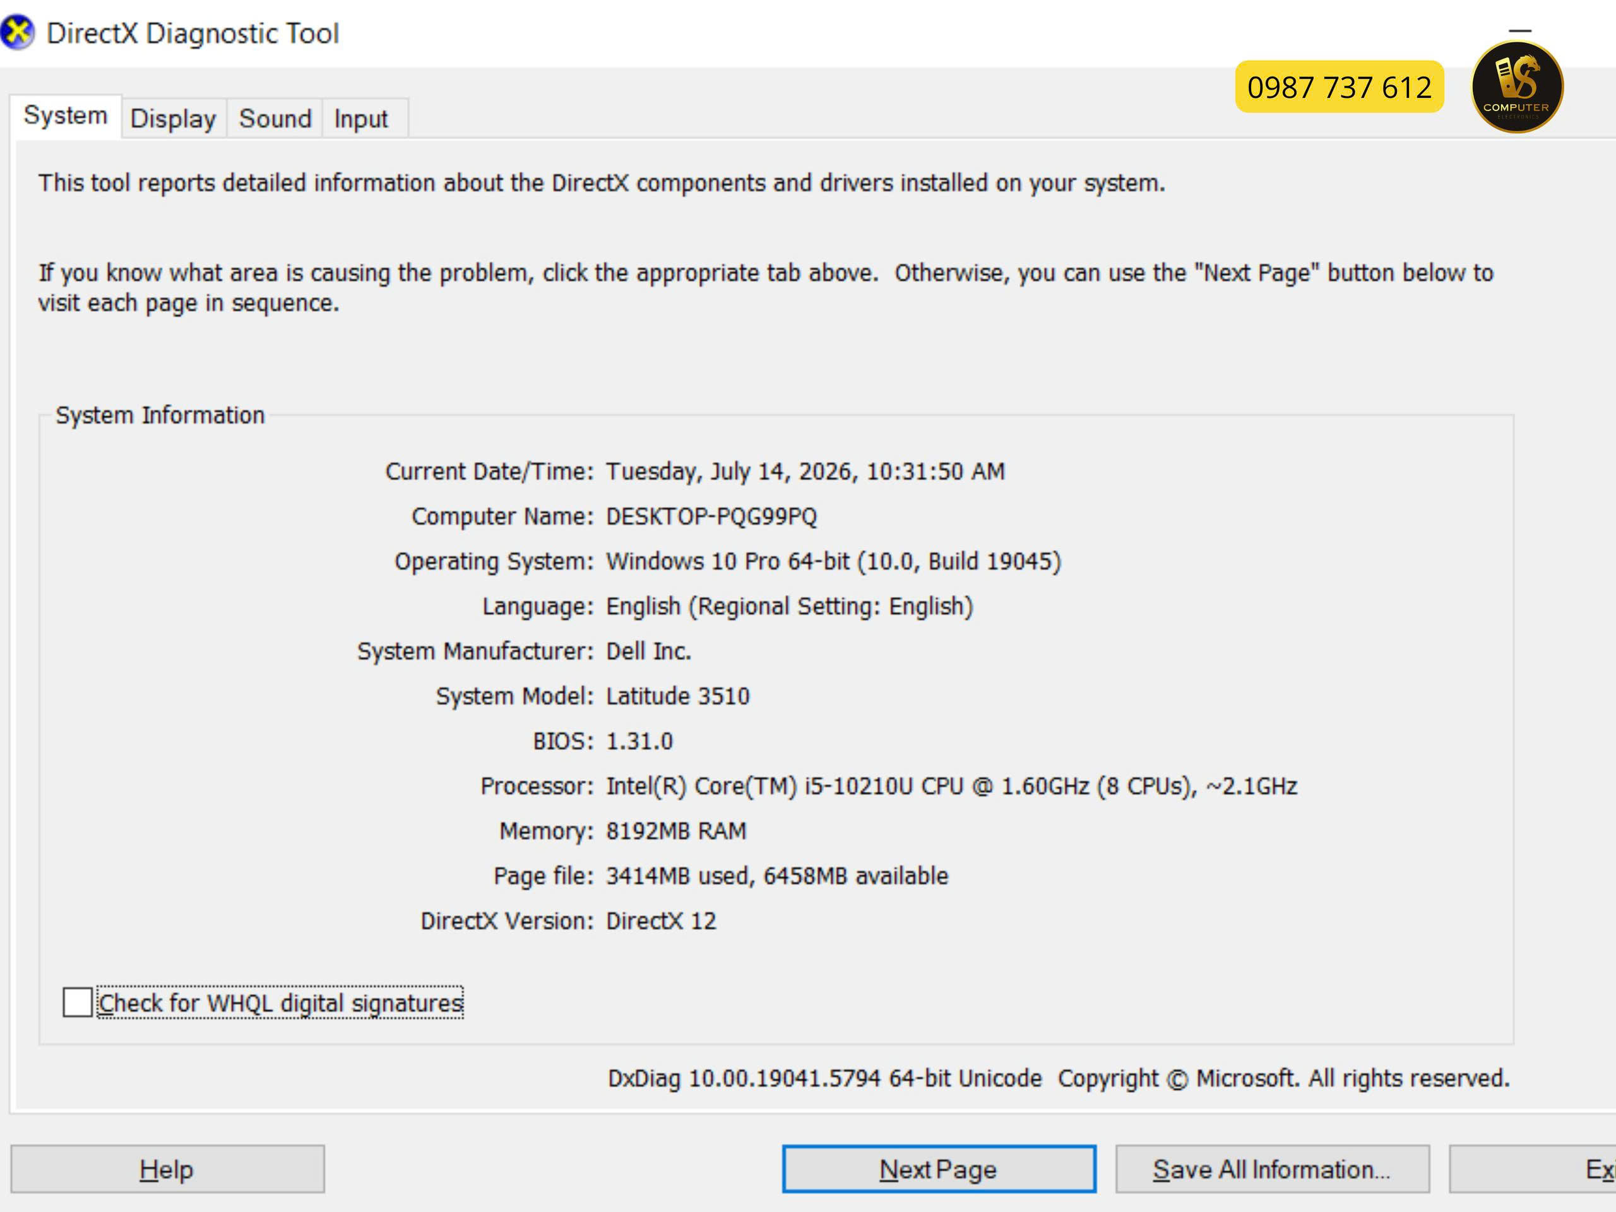Screen dimensions: 1616x1212
Task: Click the Page file value 3414MB used
Action: [x=777, y=876]
